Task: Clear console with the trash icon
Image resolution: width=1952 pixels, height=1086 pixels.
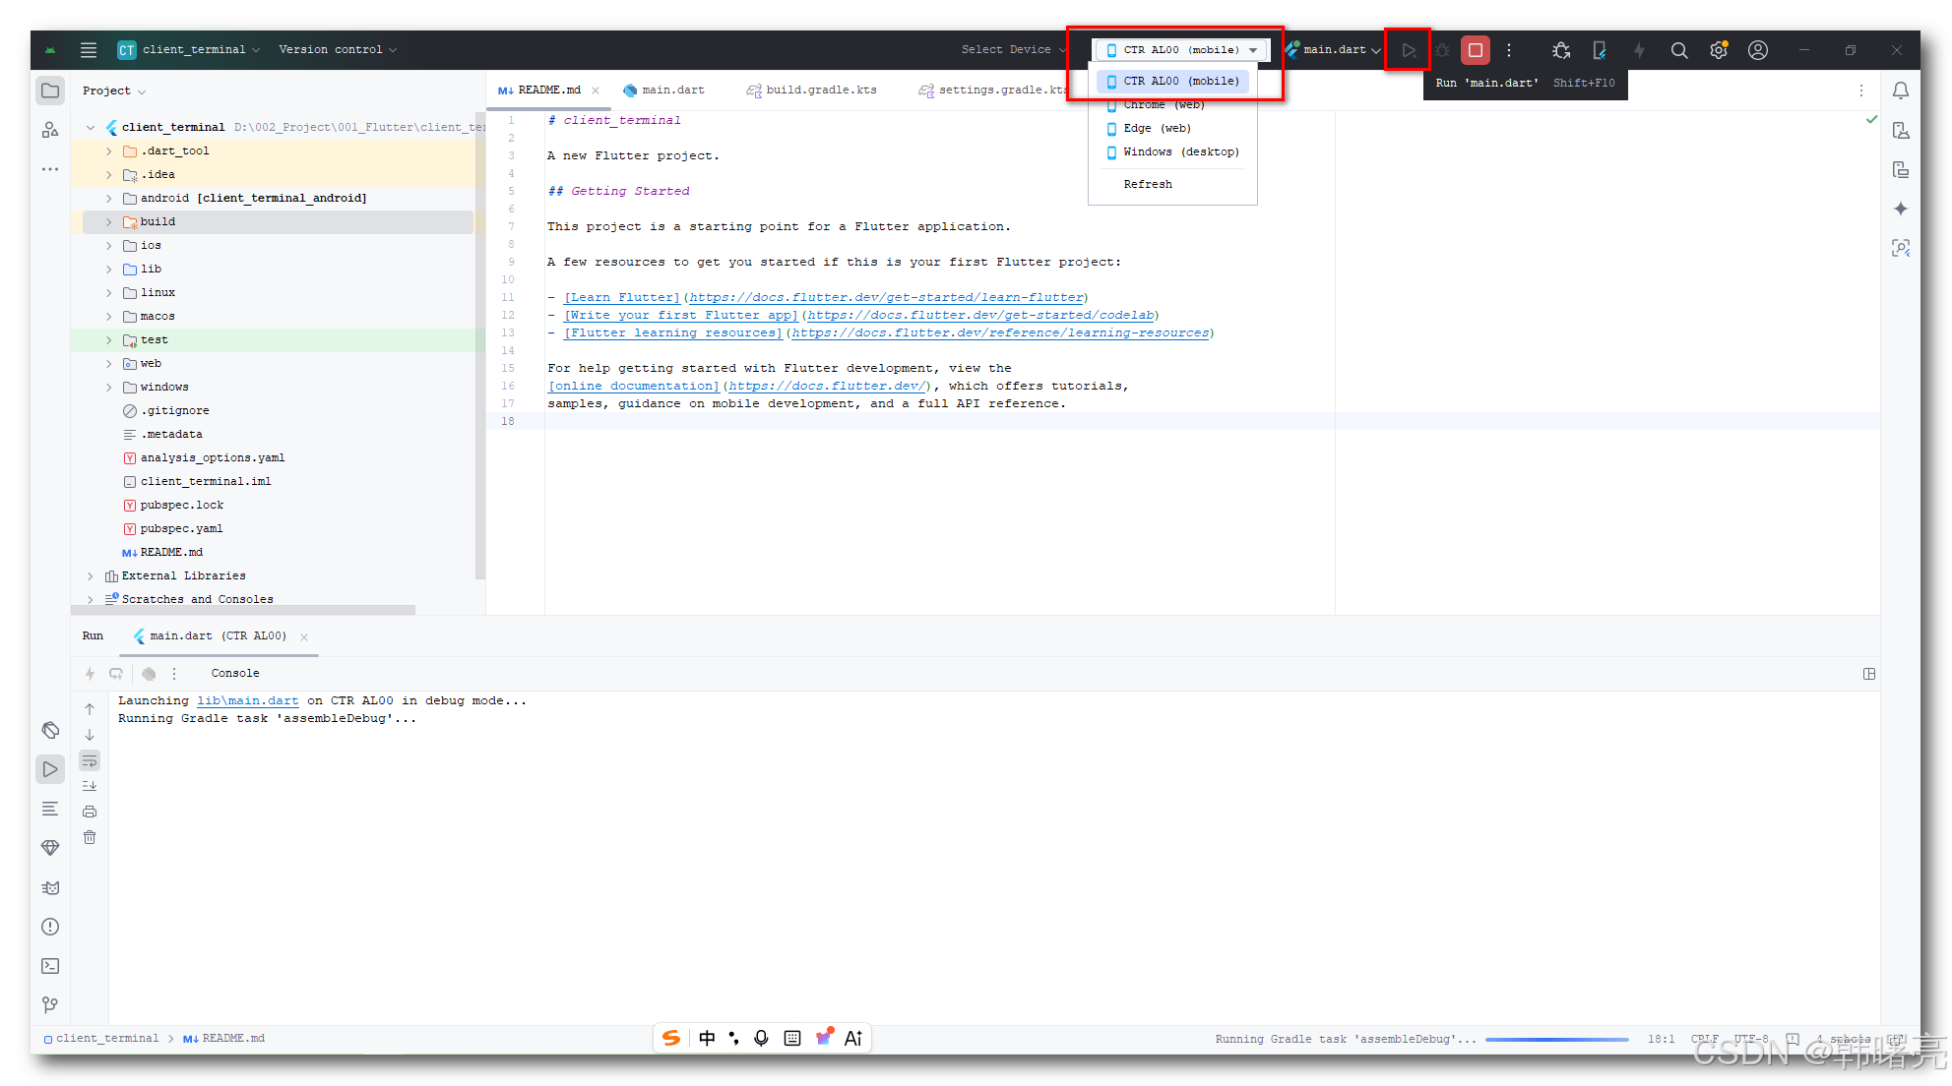Action: (90, 837)
